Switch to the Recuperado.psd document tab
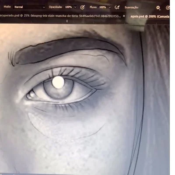This screenshot has height=175, width=175. coord(60,16)
